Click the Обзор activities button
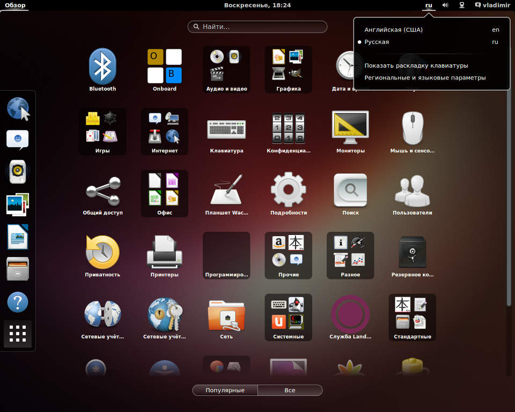 tap(15, 5)
